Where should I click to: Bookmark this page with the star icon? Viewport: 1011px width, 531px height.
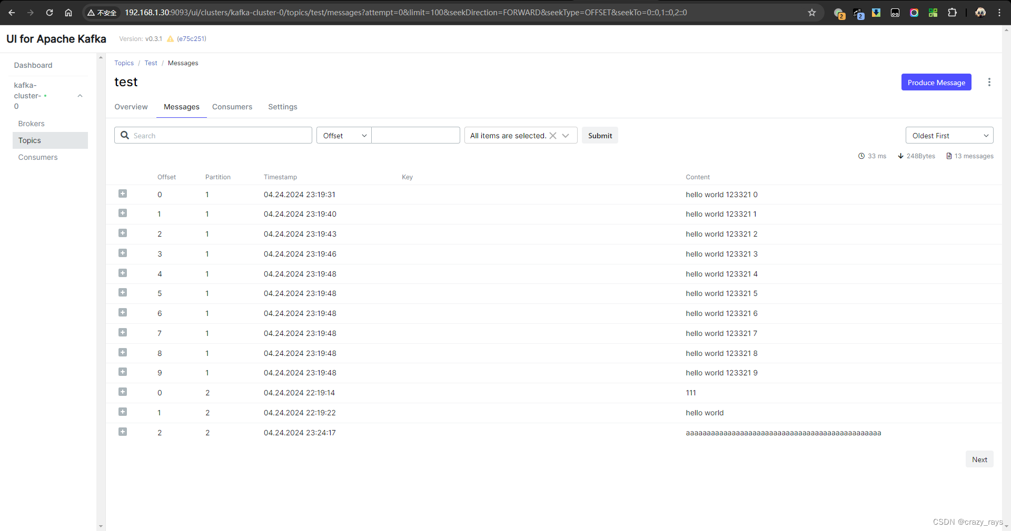tap(812, 13)
